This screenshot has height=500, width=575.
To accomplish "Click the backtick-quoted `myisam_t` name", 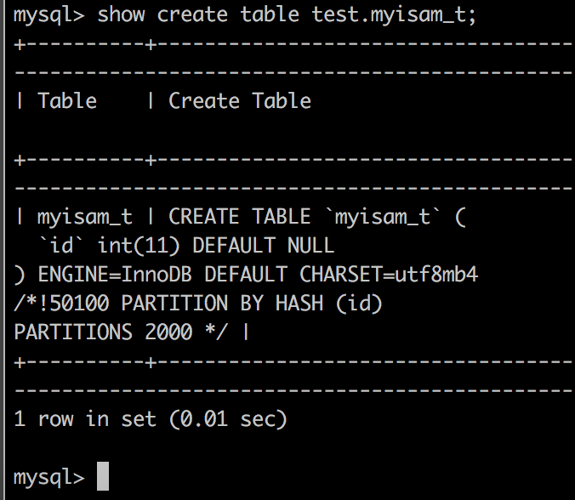I will 382,217.
